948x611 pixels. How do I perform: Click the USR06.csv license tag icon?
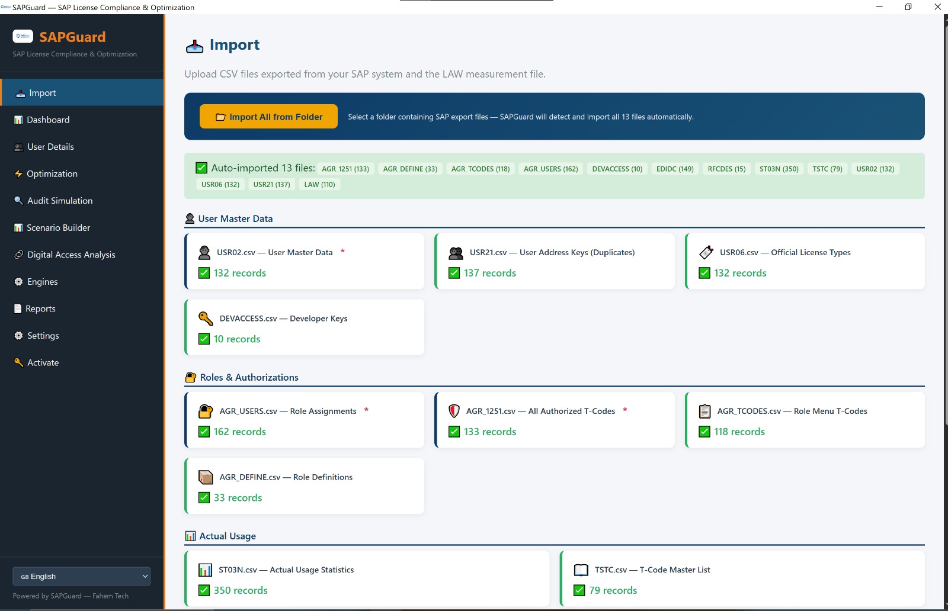706,253
